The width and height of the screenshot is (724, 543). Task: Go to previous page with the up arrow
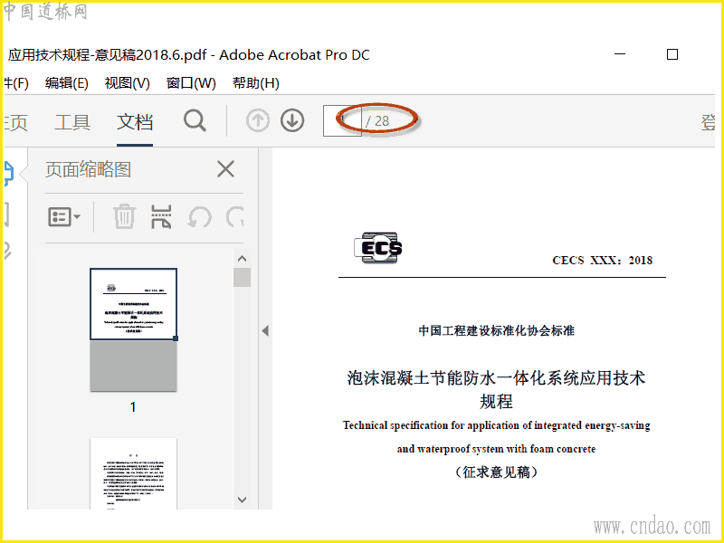tap(258, 120)
